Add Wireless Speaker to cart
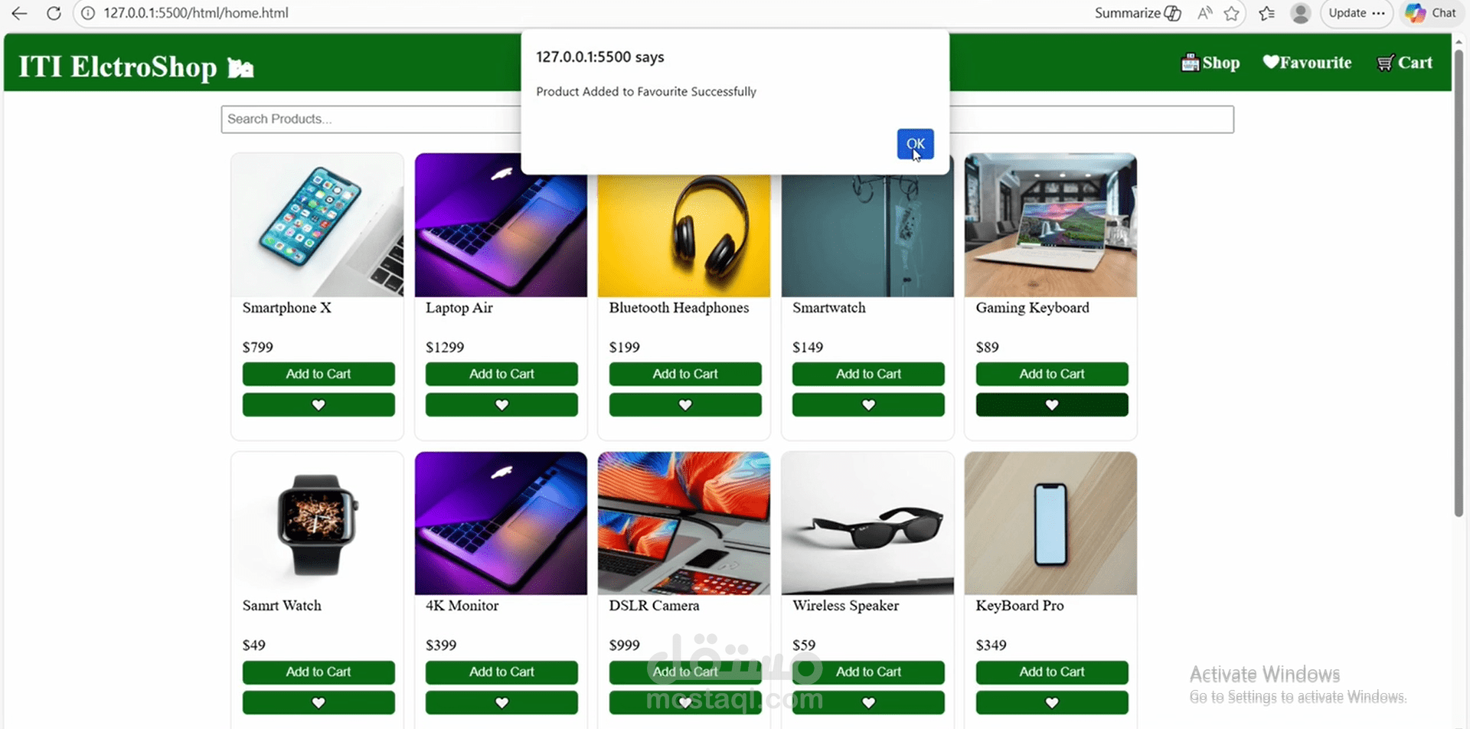Viewport: 1470px width, 729px height. [x=868, y=672]
